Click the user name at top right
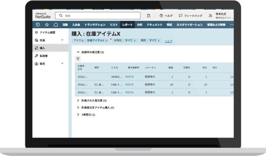Screen dimensions: 266x156 [221, 14]
